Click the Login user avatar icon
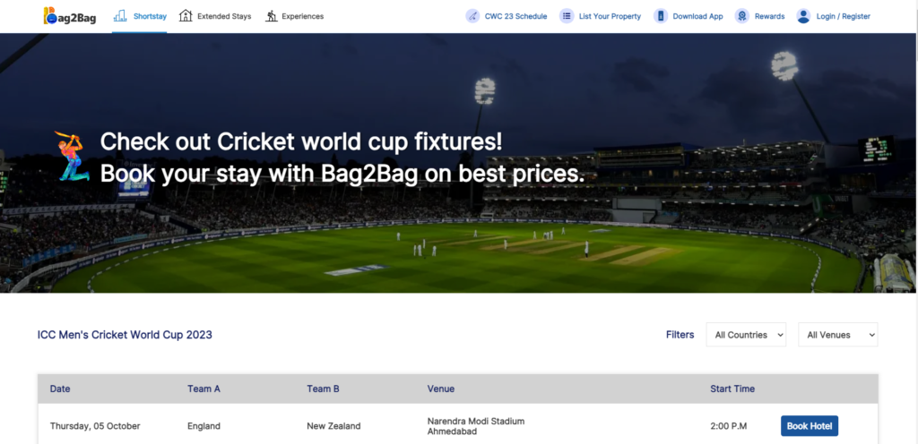 (x=803, y=16)
